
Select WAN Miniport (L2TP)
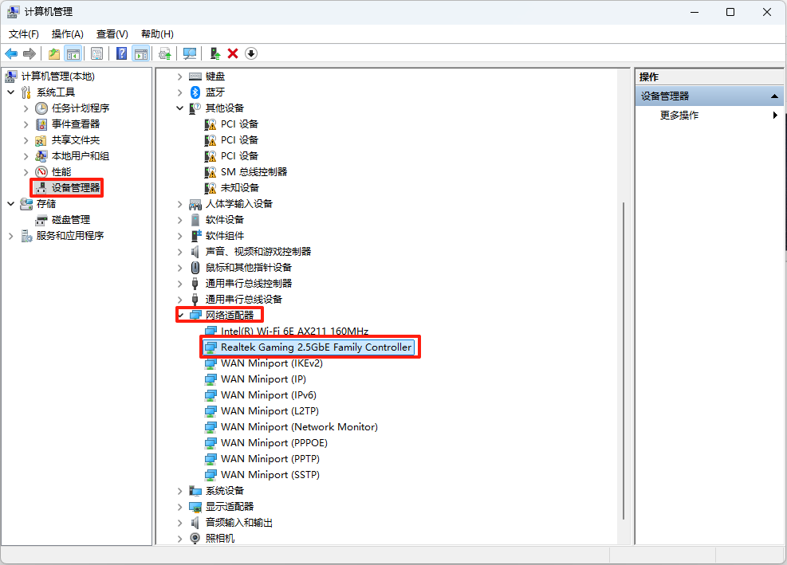tap(270, 411)
